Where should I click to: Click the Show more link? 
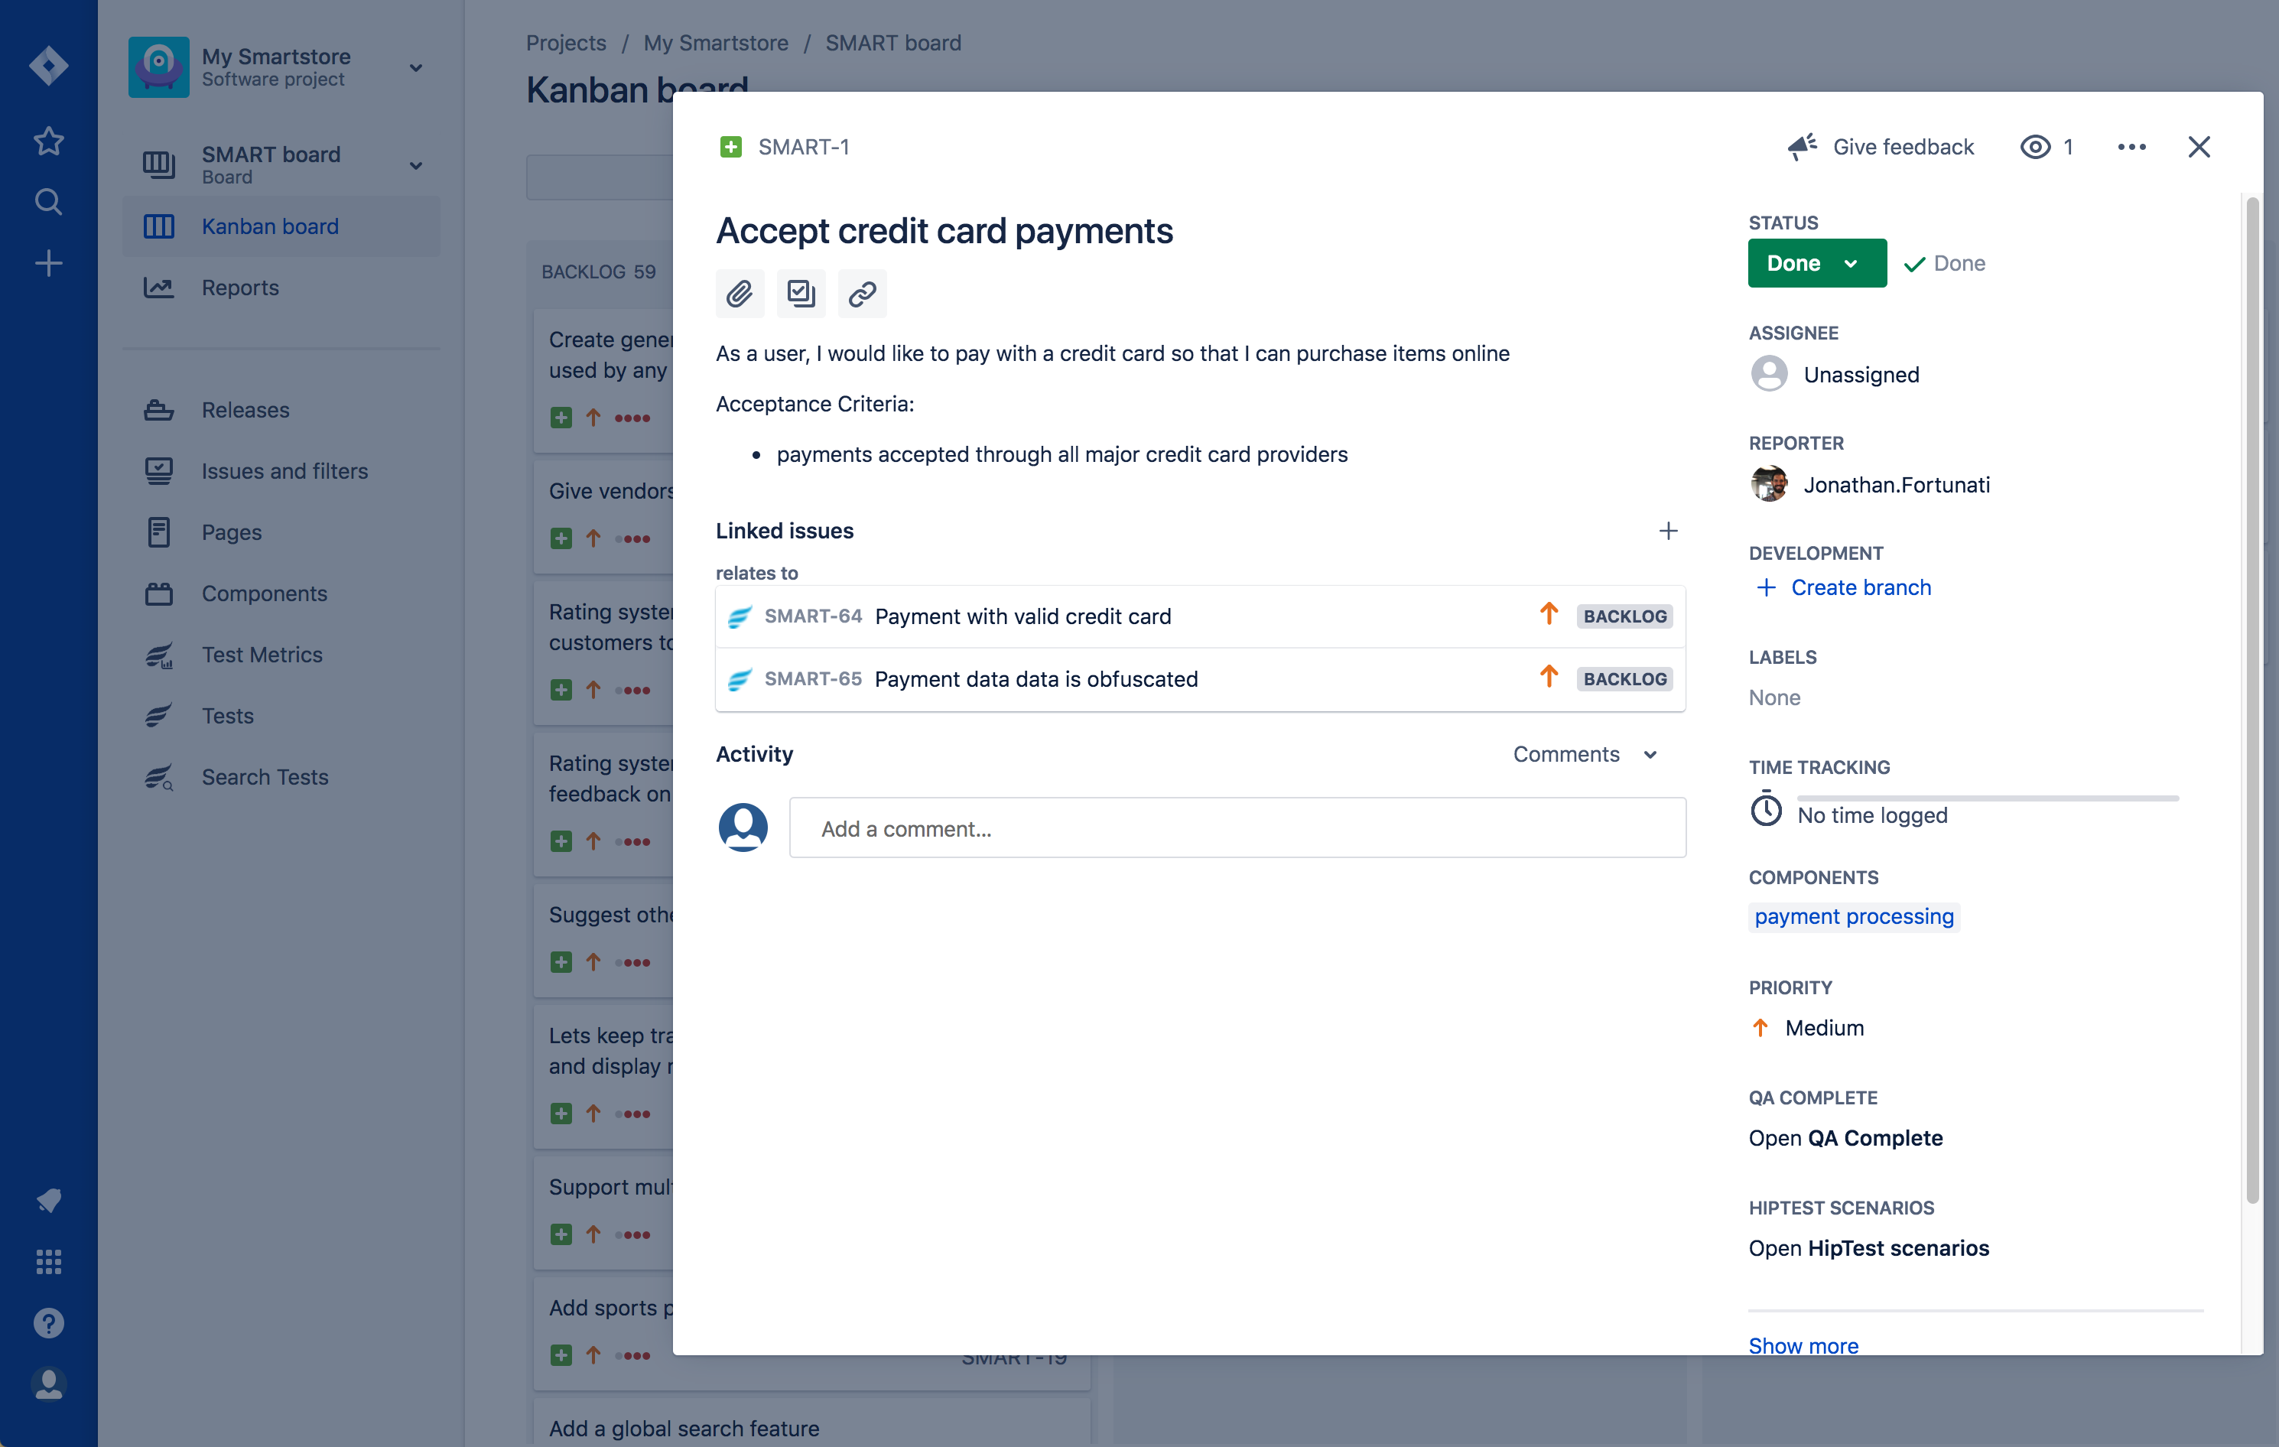click(1803, 1345)
